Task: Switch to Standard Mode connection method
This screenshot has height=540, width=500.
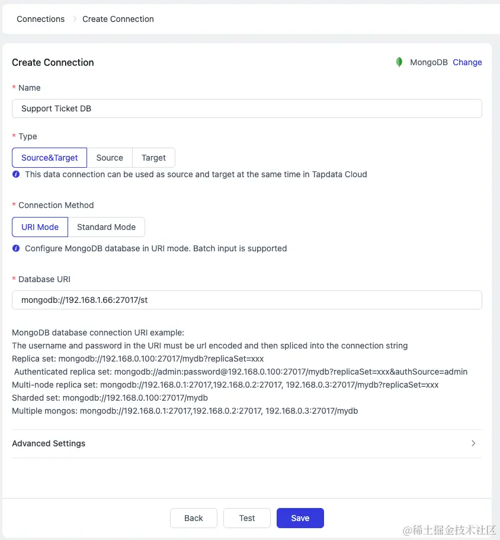Action: coord(107,227)
